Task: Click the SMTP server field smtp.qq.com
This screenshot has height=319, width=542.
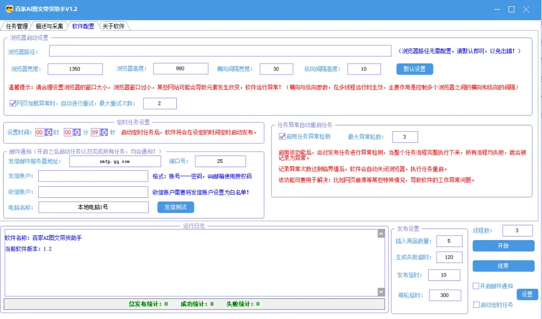Action: click(115, 161)
